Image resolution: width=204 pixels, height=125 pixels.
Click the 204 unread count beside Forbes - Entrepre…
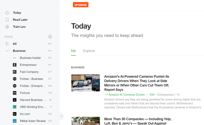(x=50, y=86)
